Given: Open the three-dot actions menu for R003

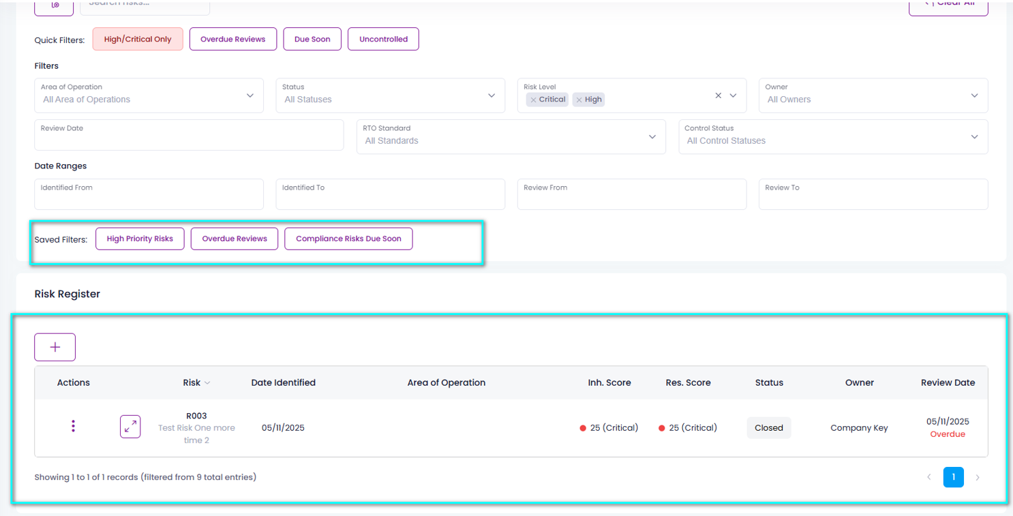Looking at the screenshot, I should (73, 427).
